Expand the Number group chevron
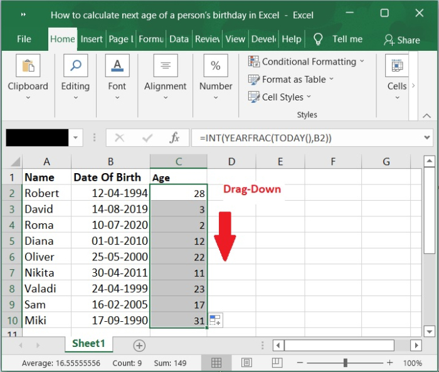 click(x=216, y=98)
